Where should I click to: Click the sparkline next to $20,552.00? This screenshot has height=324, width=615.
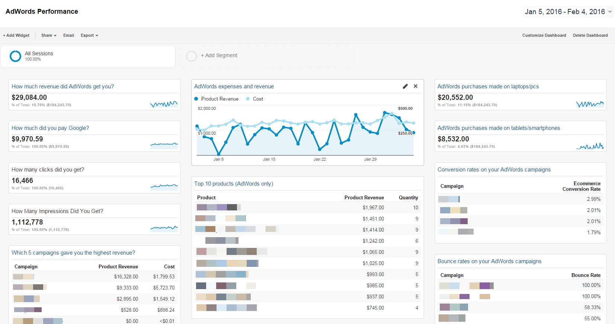point(590,104)
